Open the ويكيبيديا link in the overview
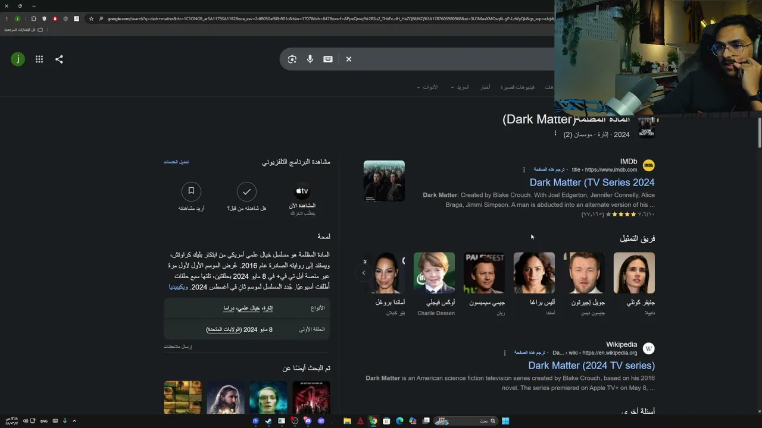Viewport: 762px width, 428px height. (179, 287)
